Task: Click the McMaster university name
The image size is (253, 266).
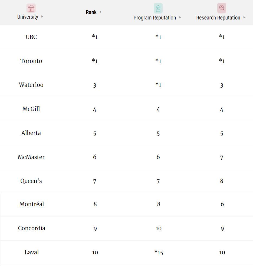Action: [31, 157]
